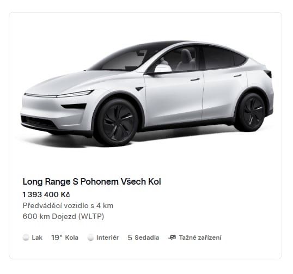The height and width of the screenshot is (274, 293).
Task: Click the car's front headlight light bar
Action: (x=59, y=94)
